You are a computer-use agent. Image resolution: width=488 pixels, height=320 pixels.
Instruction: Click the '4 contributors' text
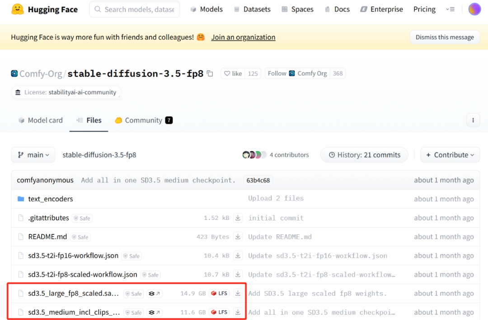click(x=289, y=155)
